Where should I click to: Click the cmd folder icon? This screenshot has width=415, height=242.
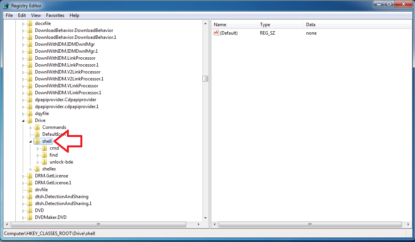(45, 148)
